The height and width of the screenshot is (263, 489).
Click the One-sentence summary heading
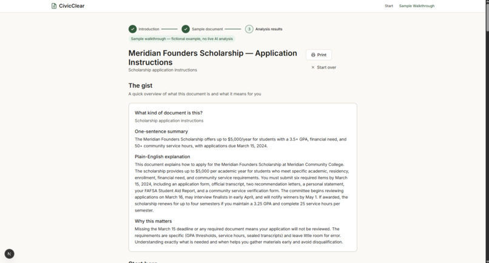click(161, 131)
